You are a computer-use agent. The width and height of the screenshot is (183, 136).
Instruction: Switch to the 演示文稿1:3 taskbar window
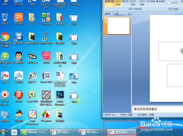point(122,132)
